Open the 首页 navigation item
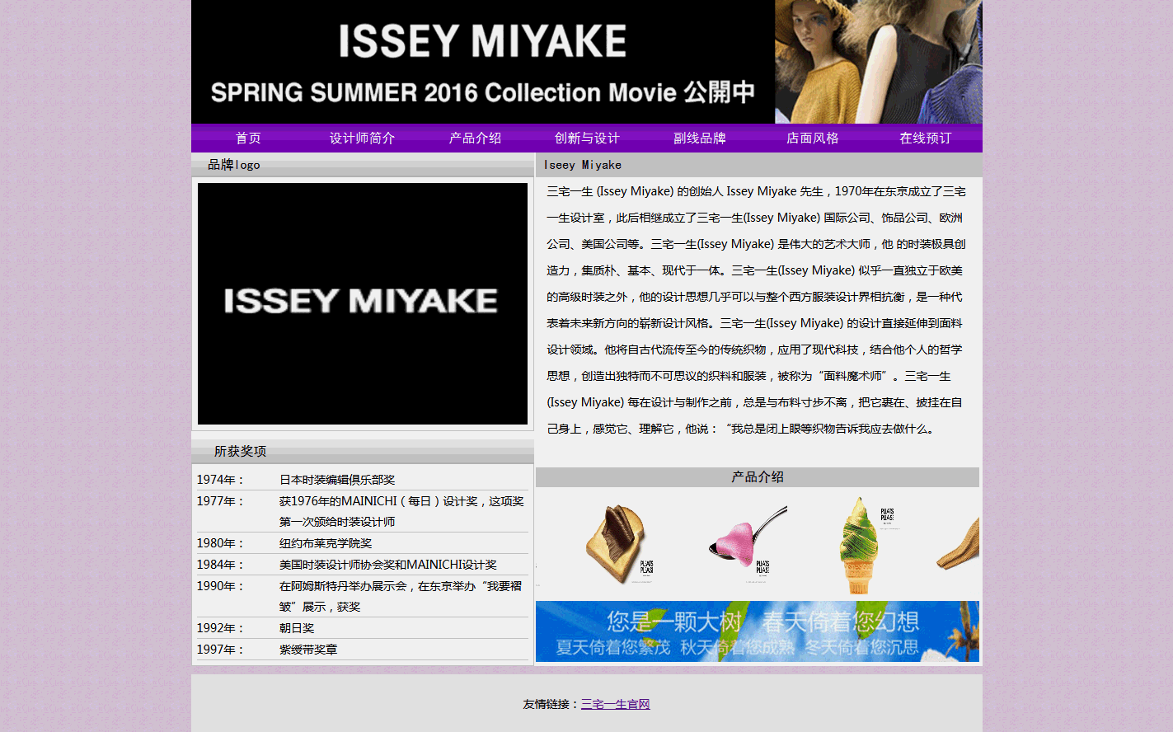 (x=248, y=138)
